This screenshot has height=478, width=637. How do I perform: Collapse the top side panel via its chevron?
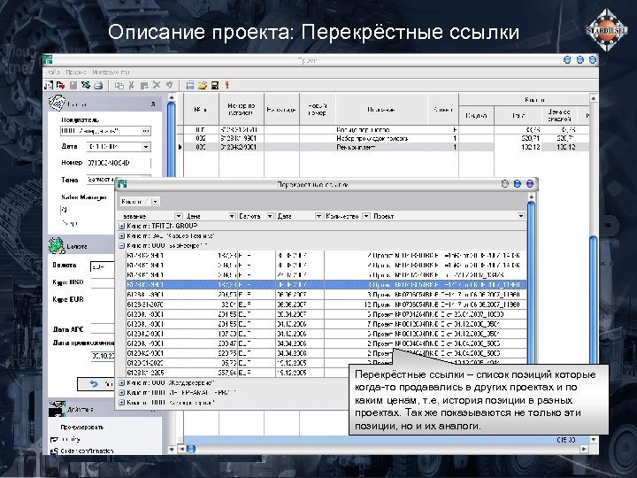[x=153, y=104]
